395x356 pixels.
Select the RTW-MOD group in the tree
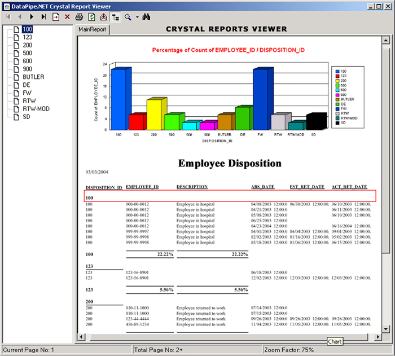point(36,109)
